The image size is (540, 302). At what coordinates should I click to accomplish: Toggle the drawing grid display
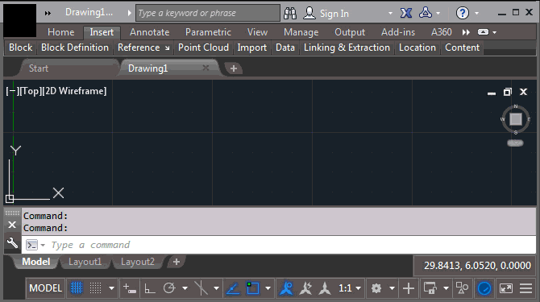click(77, 288)
